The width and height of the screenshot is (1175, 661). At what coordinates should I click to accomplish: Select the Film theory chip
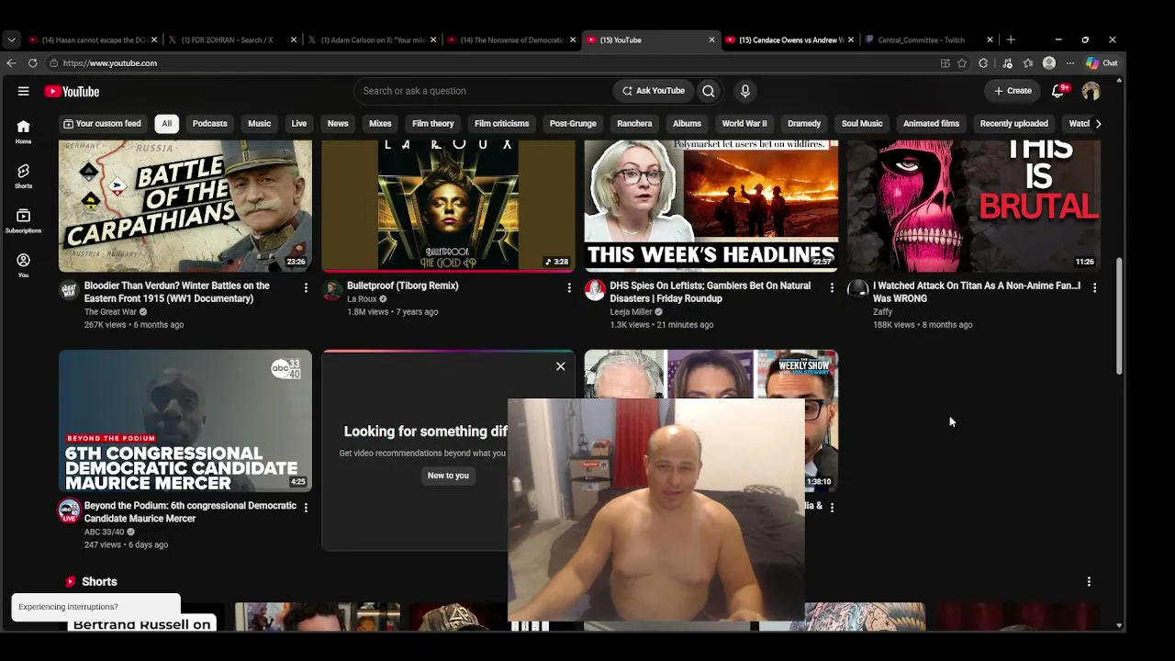pos(433,124)
